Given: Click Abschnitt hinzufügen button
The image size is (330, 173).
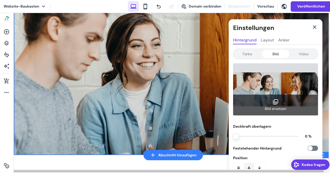Looking at the screenshot, I should pos(173,155).
